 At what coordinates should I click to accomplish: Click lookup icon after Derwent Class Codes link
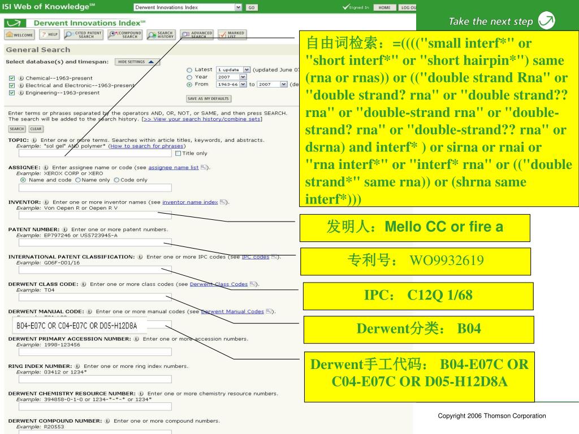click(x=253, y=284)
